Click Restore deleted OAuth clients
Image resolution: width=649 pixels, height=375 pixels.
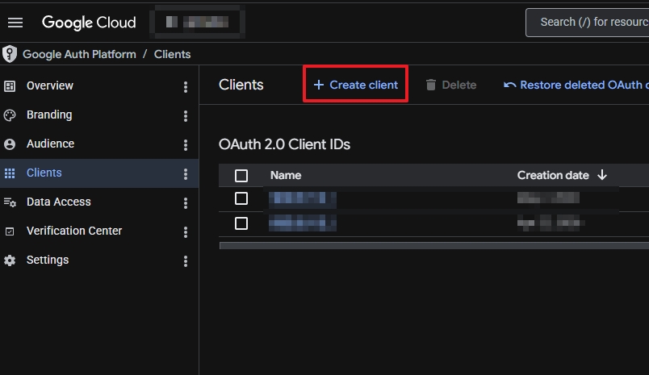pos(576,85)
